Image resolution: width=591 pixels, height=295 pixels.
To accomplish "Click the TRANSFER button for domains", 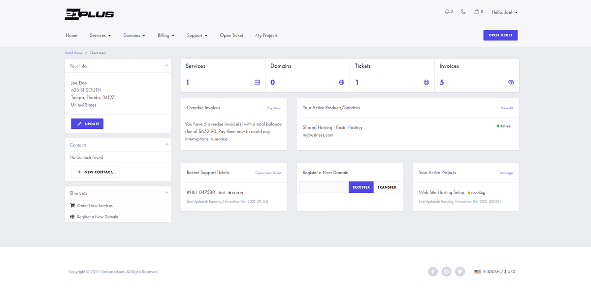I will coord(387,187).
